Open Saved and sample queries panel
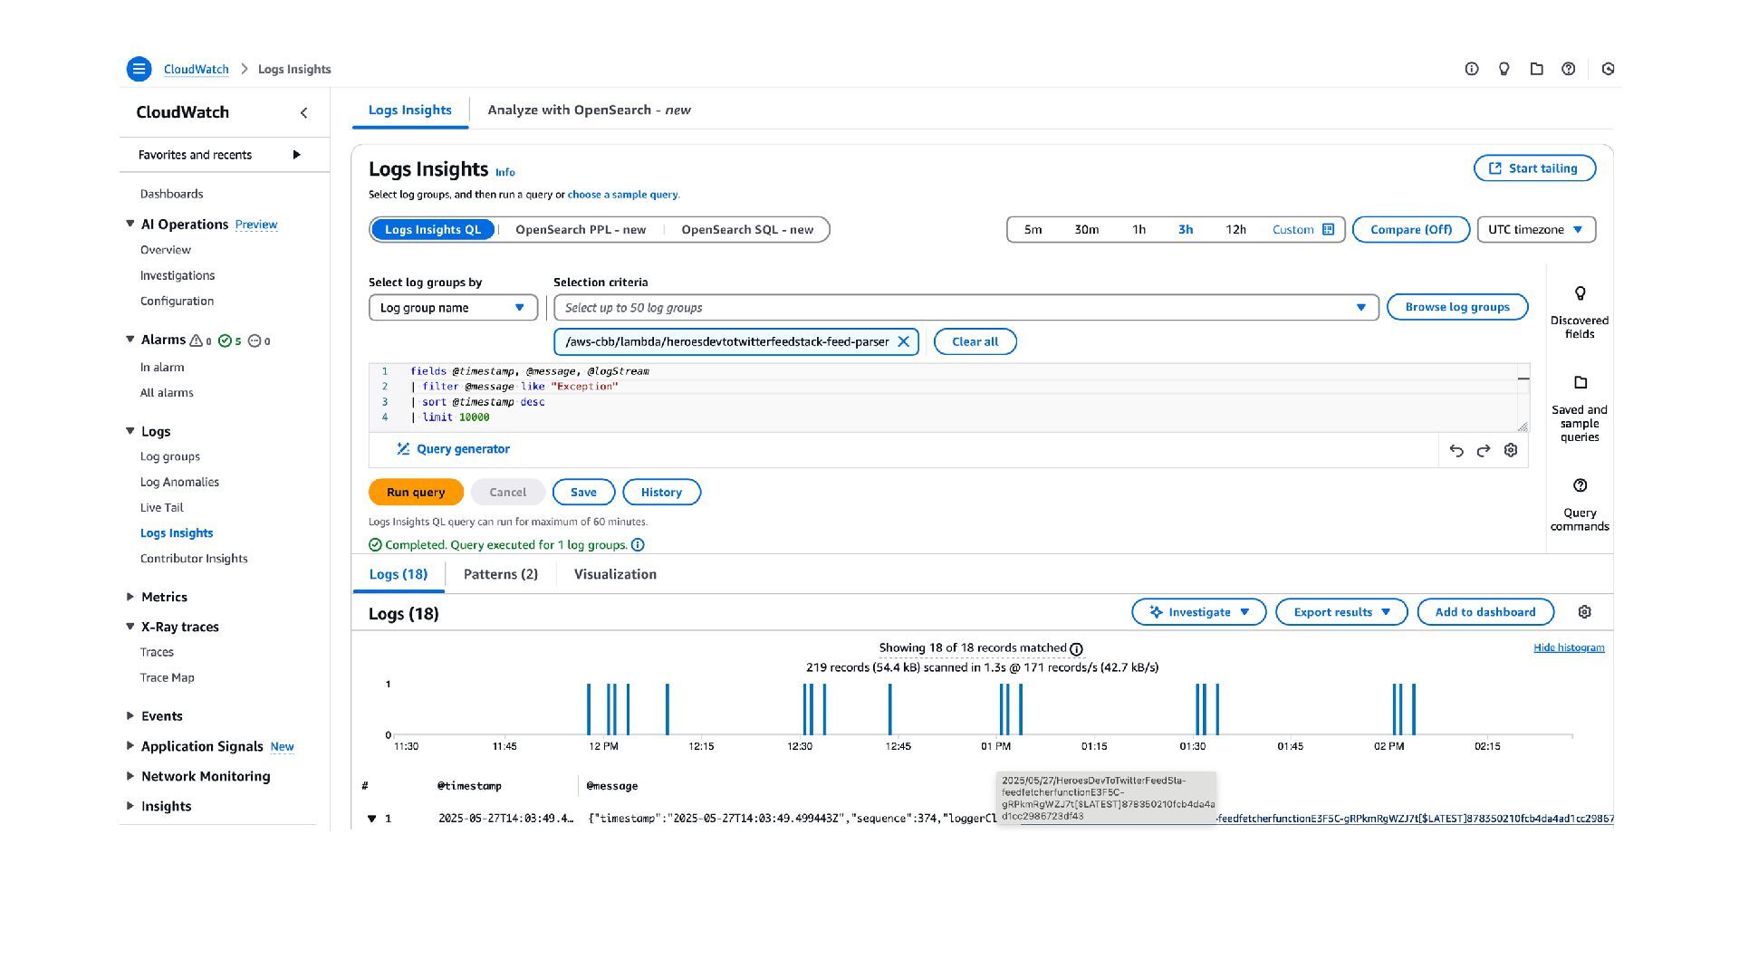The height and width of the screenshot is (978, 1739). pos(1580,408)
